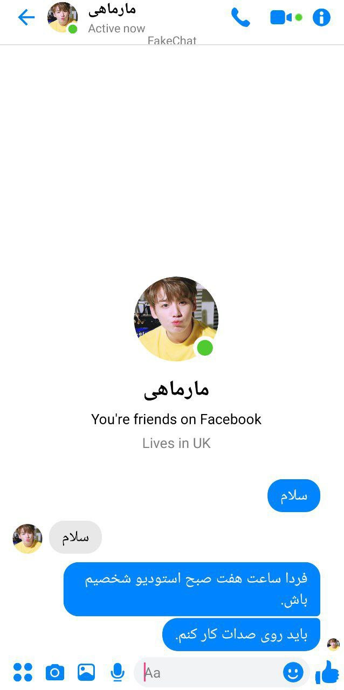The width and height of the screenshot is (344, 690).
Task: Open more apps via four-dots icon
Action: pos(23,672)
